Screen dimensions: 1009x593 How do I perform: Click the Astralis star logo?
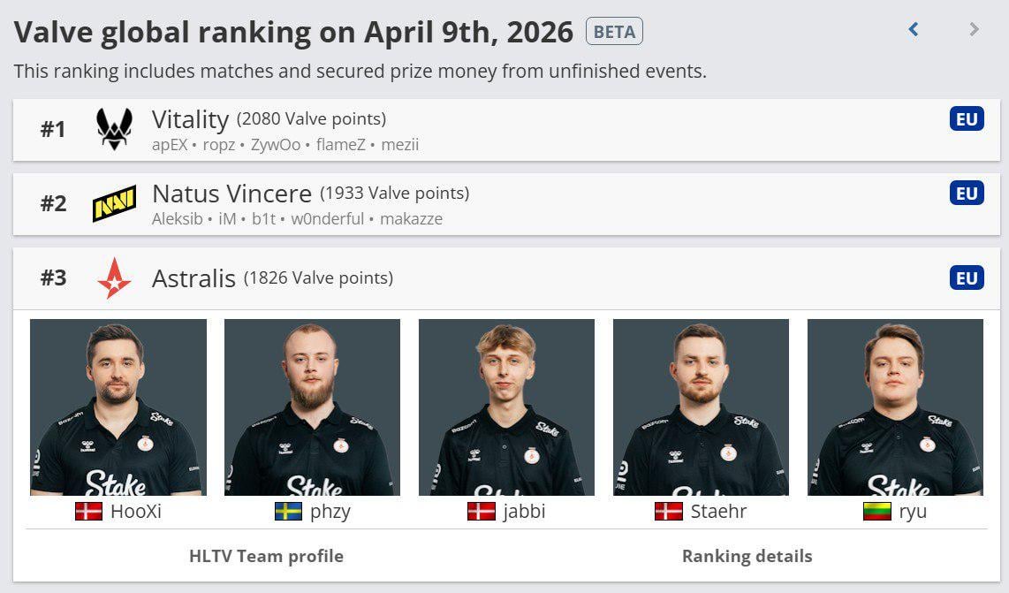click(114, 278)
